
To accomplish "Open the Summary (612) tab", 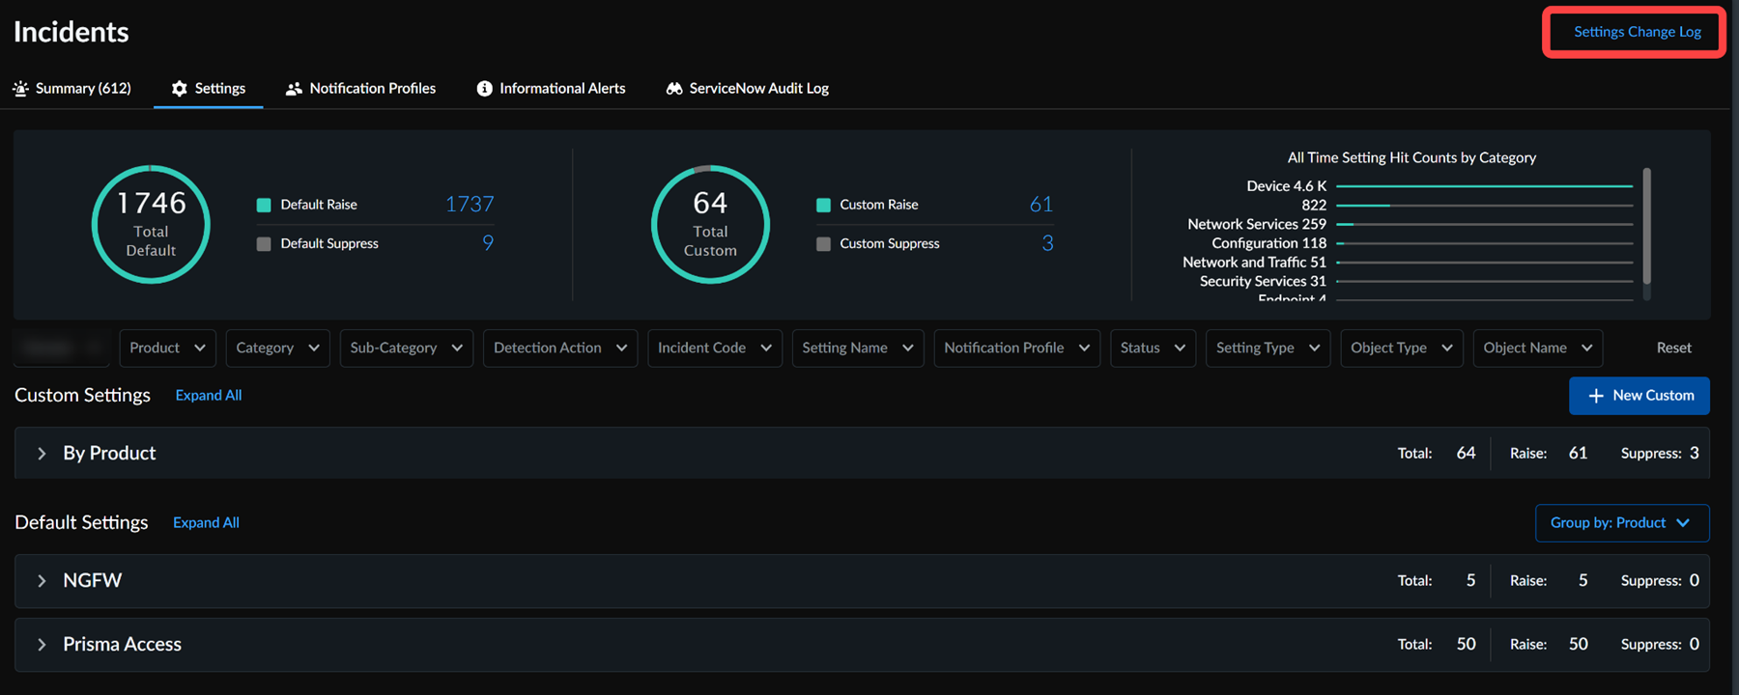I will [72, 88].
